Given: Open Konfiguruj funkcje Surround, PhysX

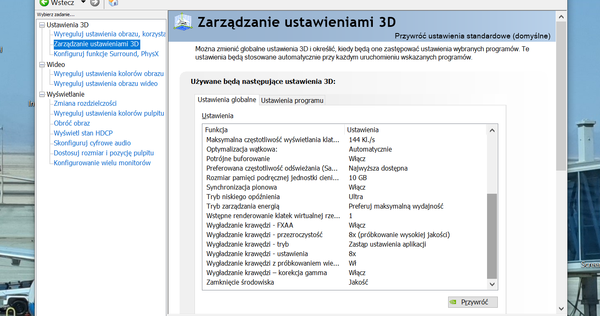Looking at the screenshot, I should (106, 54).
